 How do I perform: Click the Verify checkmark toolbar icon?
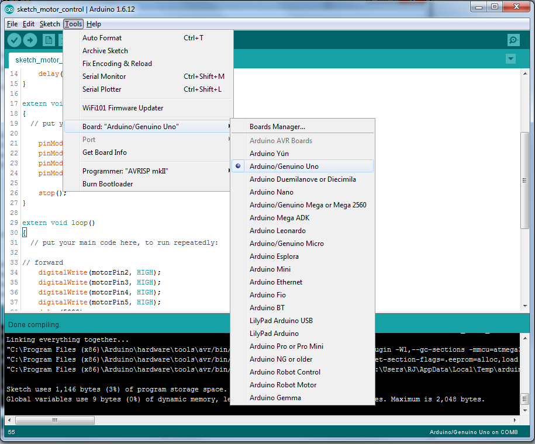pos(14,40)
